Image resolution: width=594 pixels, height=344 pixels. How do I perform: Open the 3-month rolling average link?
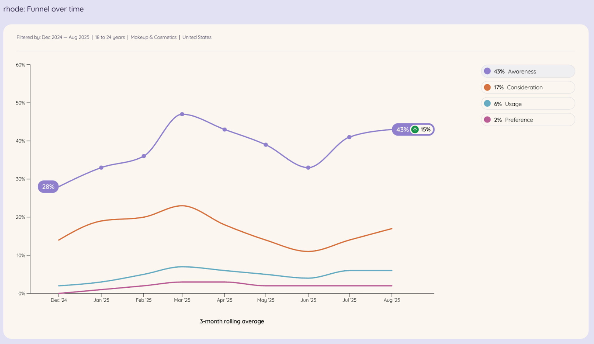tap(232, 321)
